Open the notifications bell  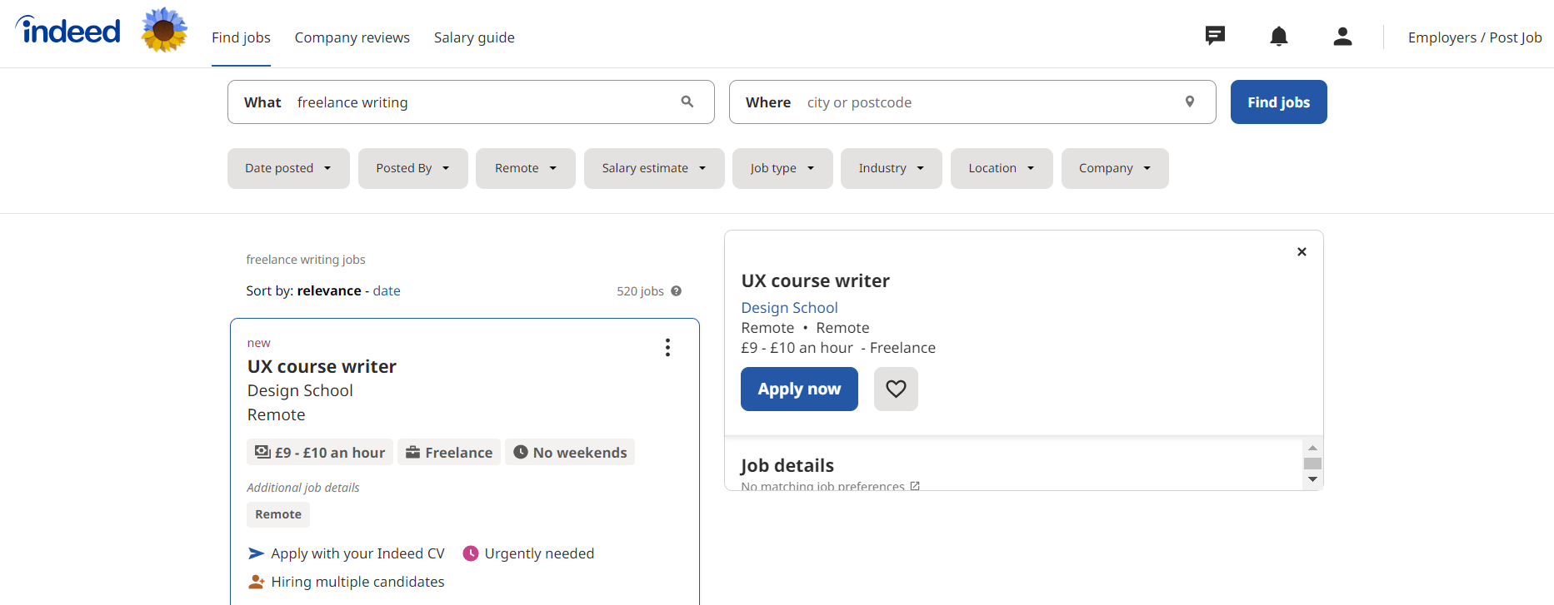[1279, 36]
